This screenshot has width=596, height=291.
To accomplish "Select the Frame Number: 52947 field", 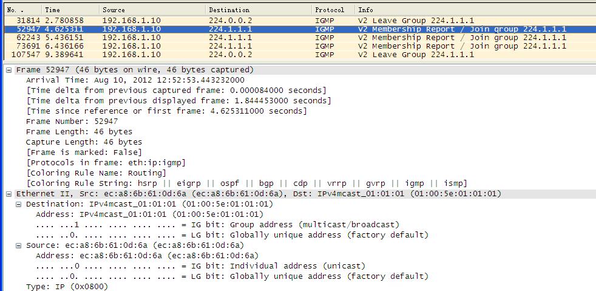I will [72, 122].
